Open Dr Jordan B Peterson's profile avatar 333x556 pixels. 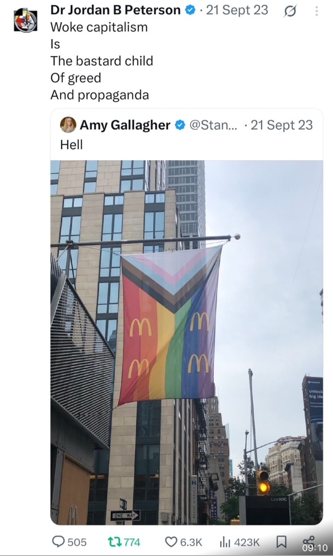click(26, 20)
